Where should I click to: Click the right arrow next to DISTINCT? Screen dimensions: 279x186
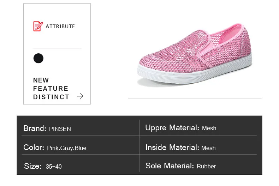(80, 96)
